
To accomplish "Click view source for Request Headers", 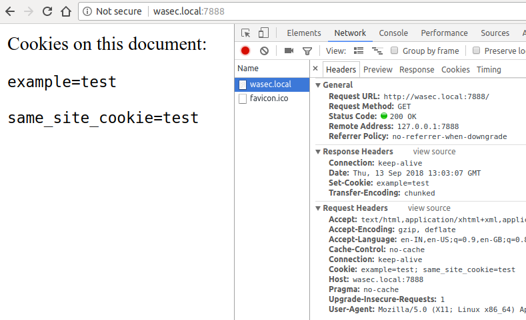I will click(429, 208).
